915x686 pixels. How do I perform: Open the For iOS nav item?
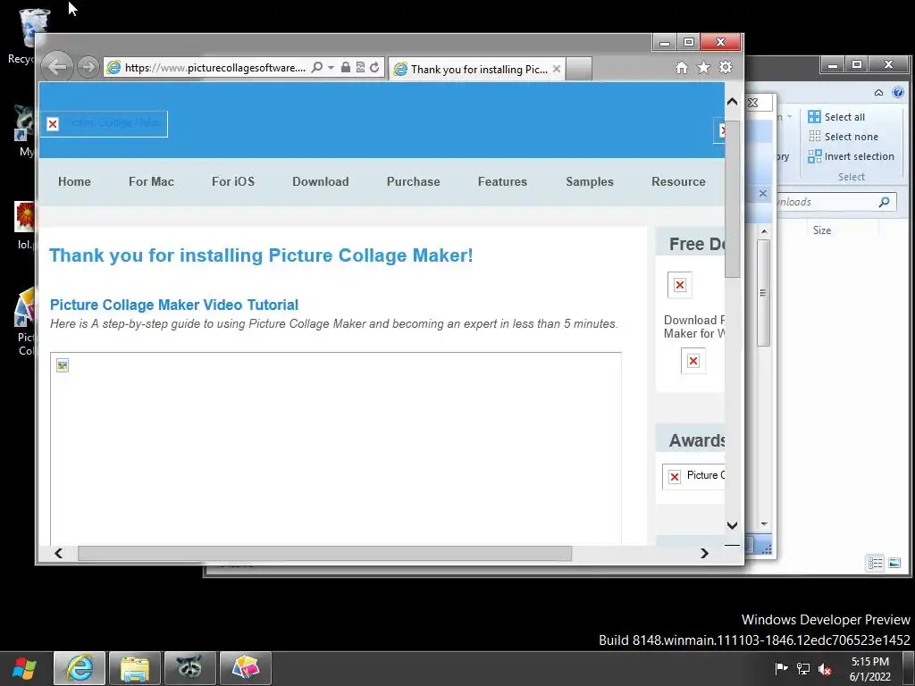coord(233,181)
